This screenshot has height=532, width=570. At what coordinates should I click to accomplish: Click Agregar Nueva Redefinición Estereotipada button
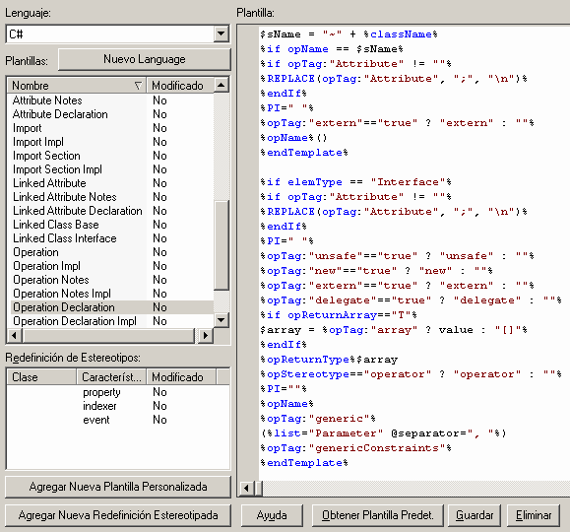coord(118,515)
